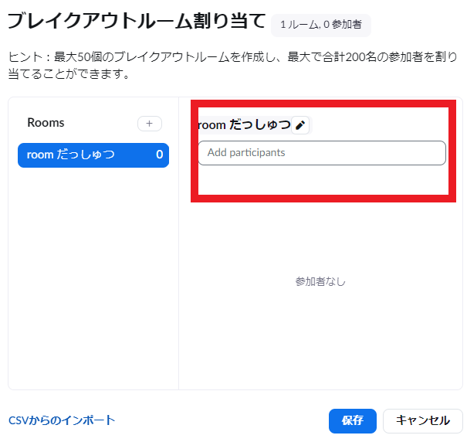The image size is (467, 442).
Task: Click the room だっしゅつ heading in the right panel
Action: [244, 125]
